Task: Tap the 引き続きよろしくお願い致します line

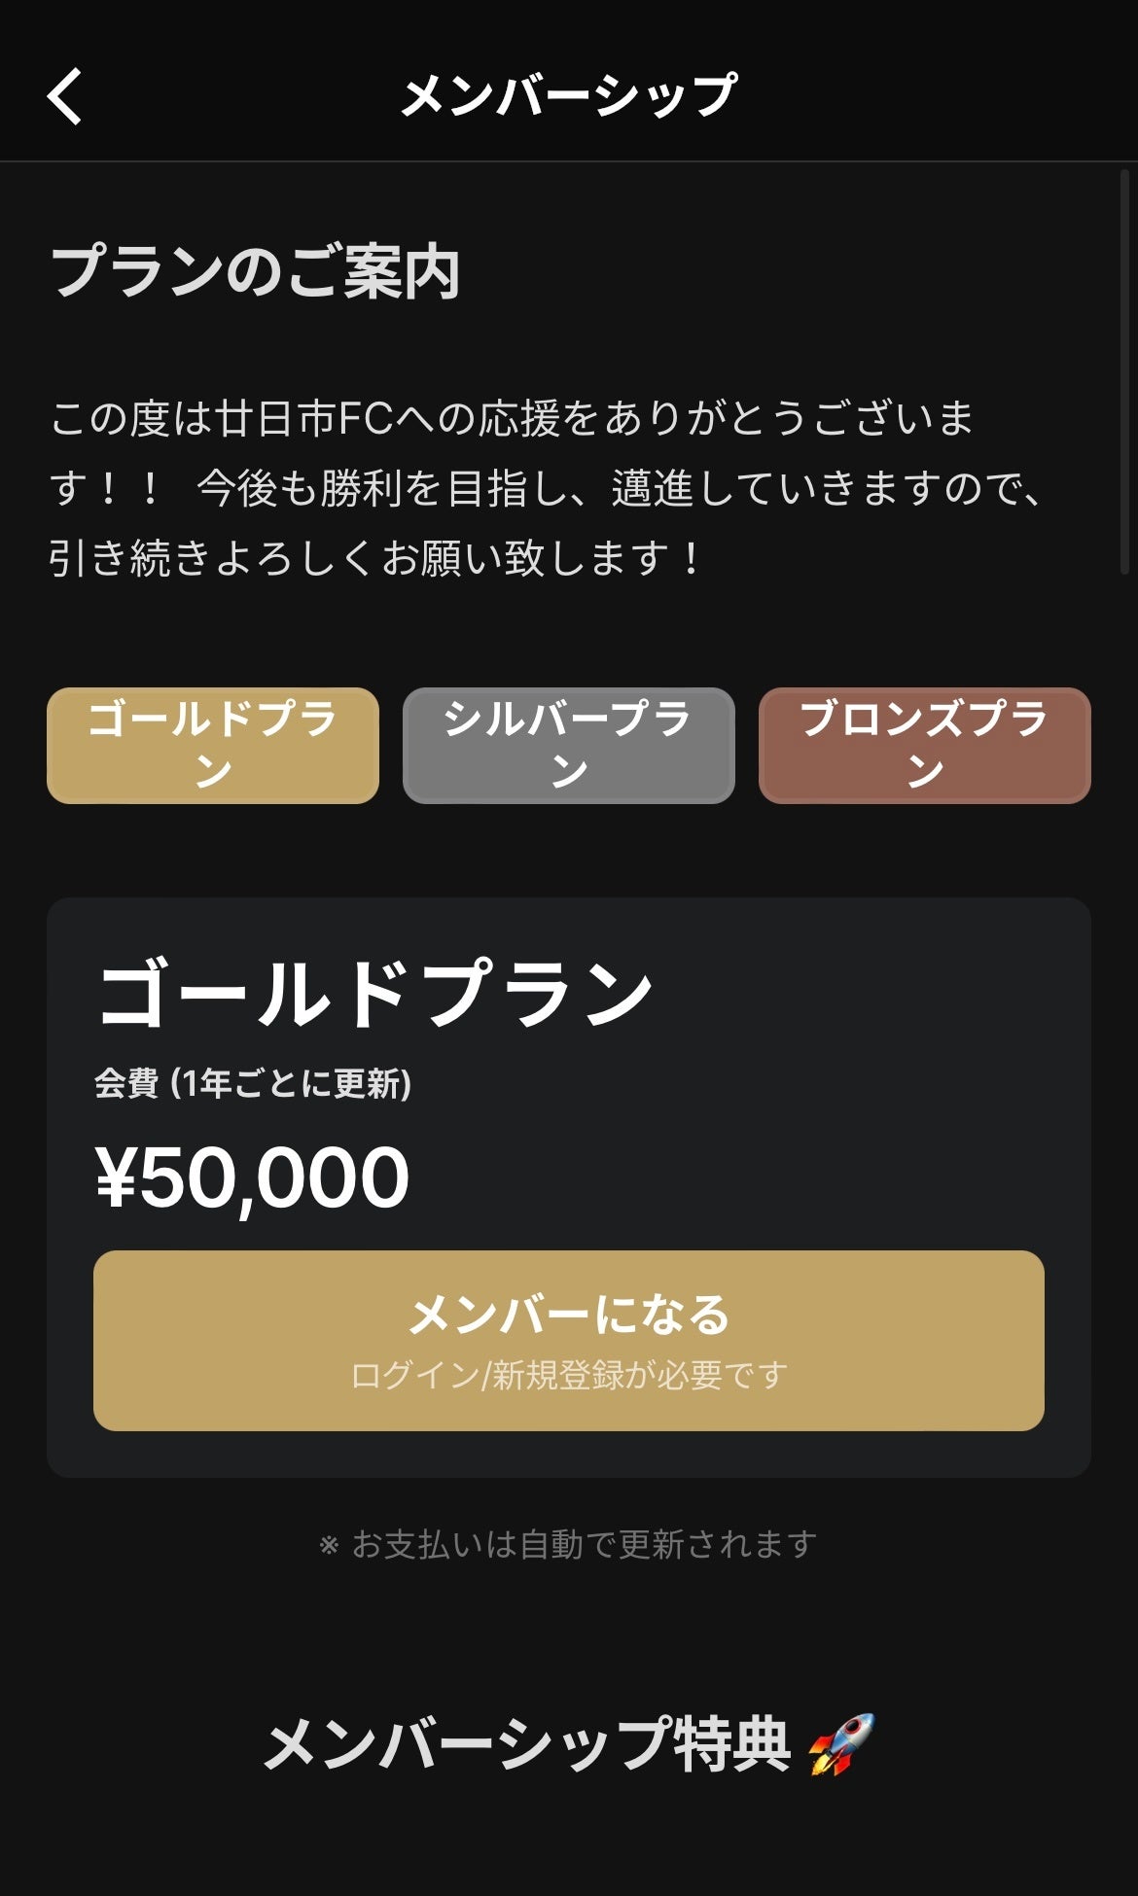Action: coord(374,558)
